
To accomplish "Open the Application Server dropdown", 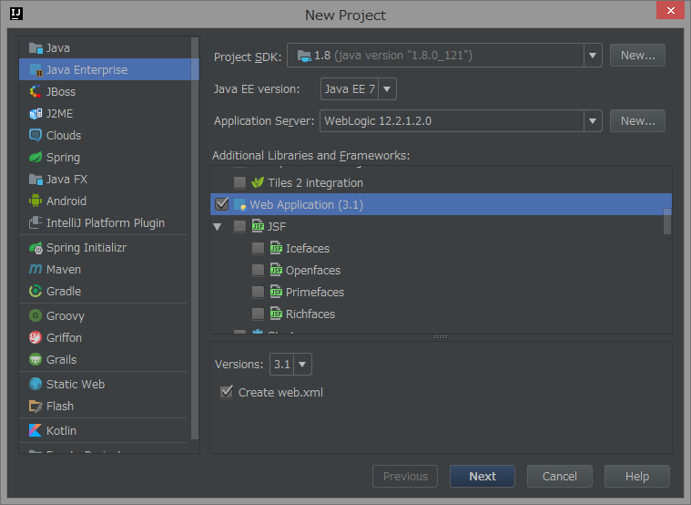I will [x=593, y=121].
